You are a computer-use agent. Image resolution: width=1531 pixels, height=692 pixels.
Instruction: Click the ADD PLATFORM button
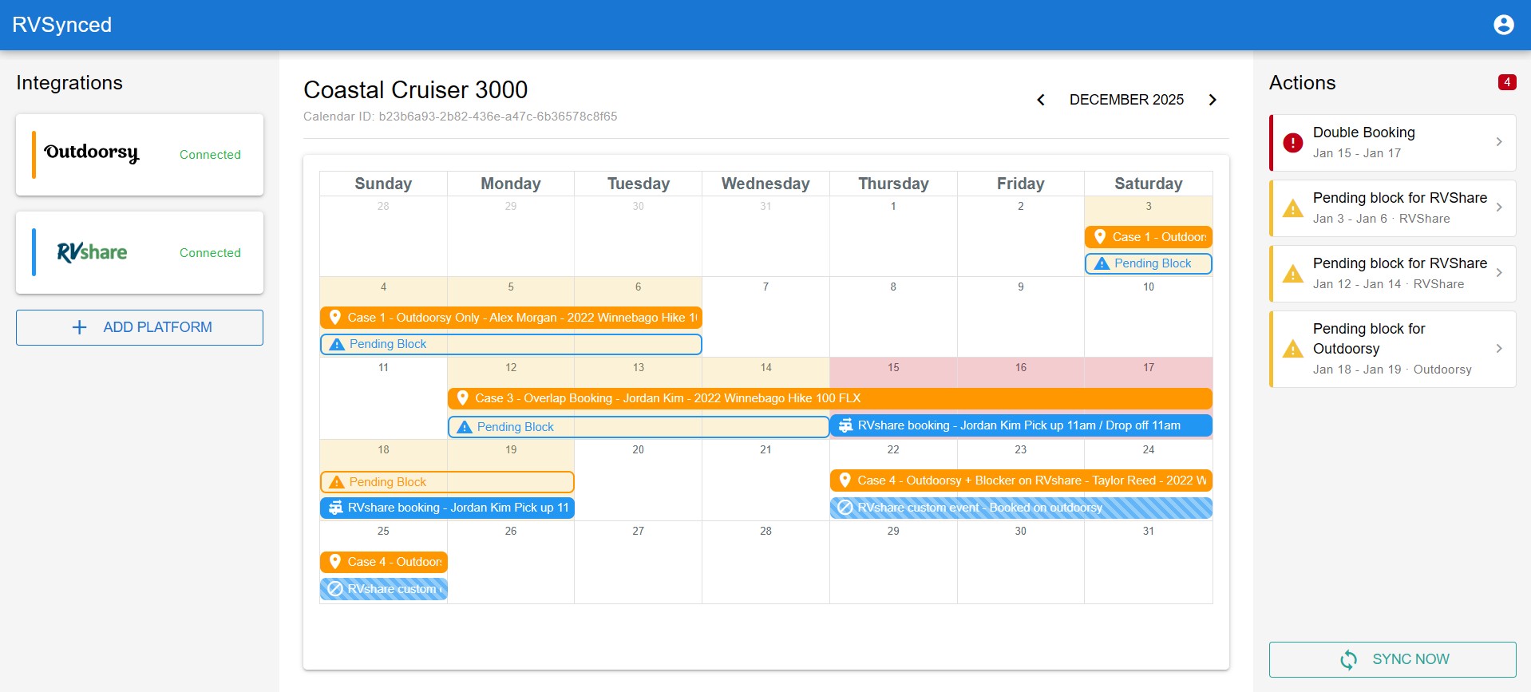tap(139, 327)
